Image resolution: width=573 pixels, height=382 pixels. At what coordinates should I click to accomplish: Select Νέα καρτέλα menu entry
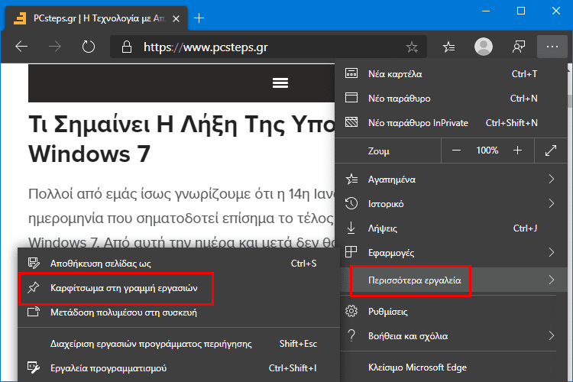coord(451,74)
